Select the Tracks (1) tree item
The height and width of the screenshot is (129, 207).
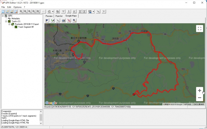tap(16, 21)
